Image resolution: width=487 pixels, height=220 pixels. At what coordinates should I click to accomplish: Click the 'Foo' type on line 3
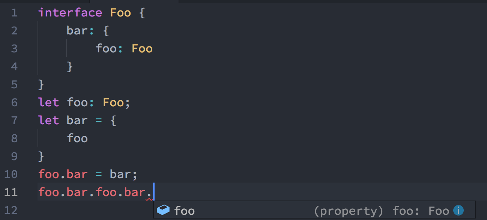coord(142,49)
